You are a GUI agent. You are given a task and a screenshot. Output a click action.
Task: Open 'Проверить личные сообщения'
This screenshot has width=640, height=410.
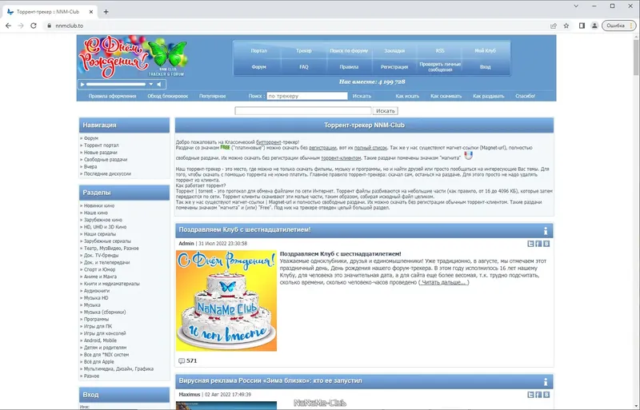[x=440, y=67]
